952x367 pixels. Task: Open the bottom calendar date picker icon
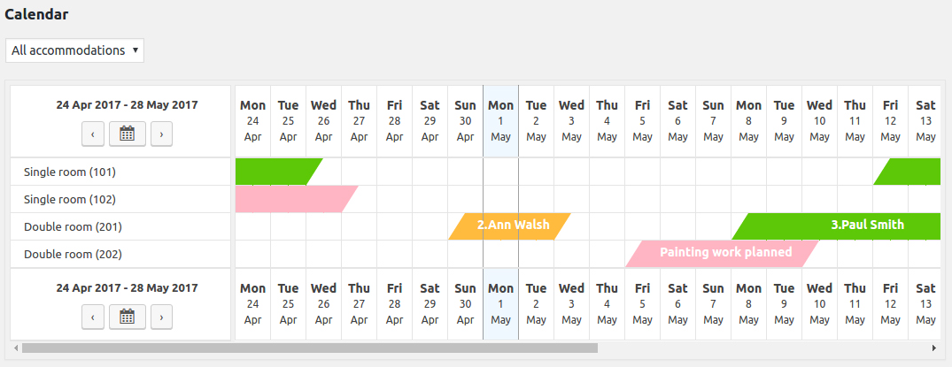127,317
